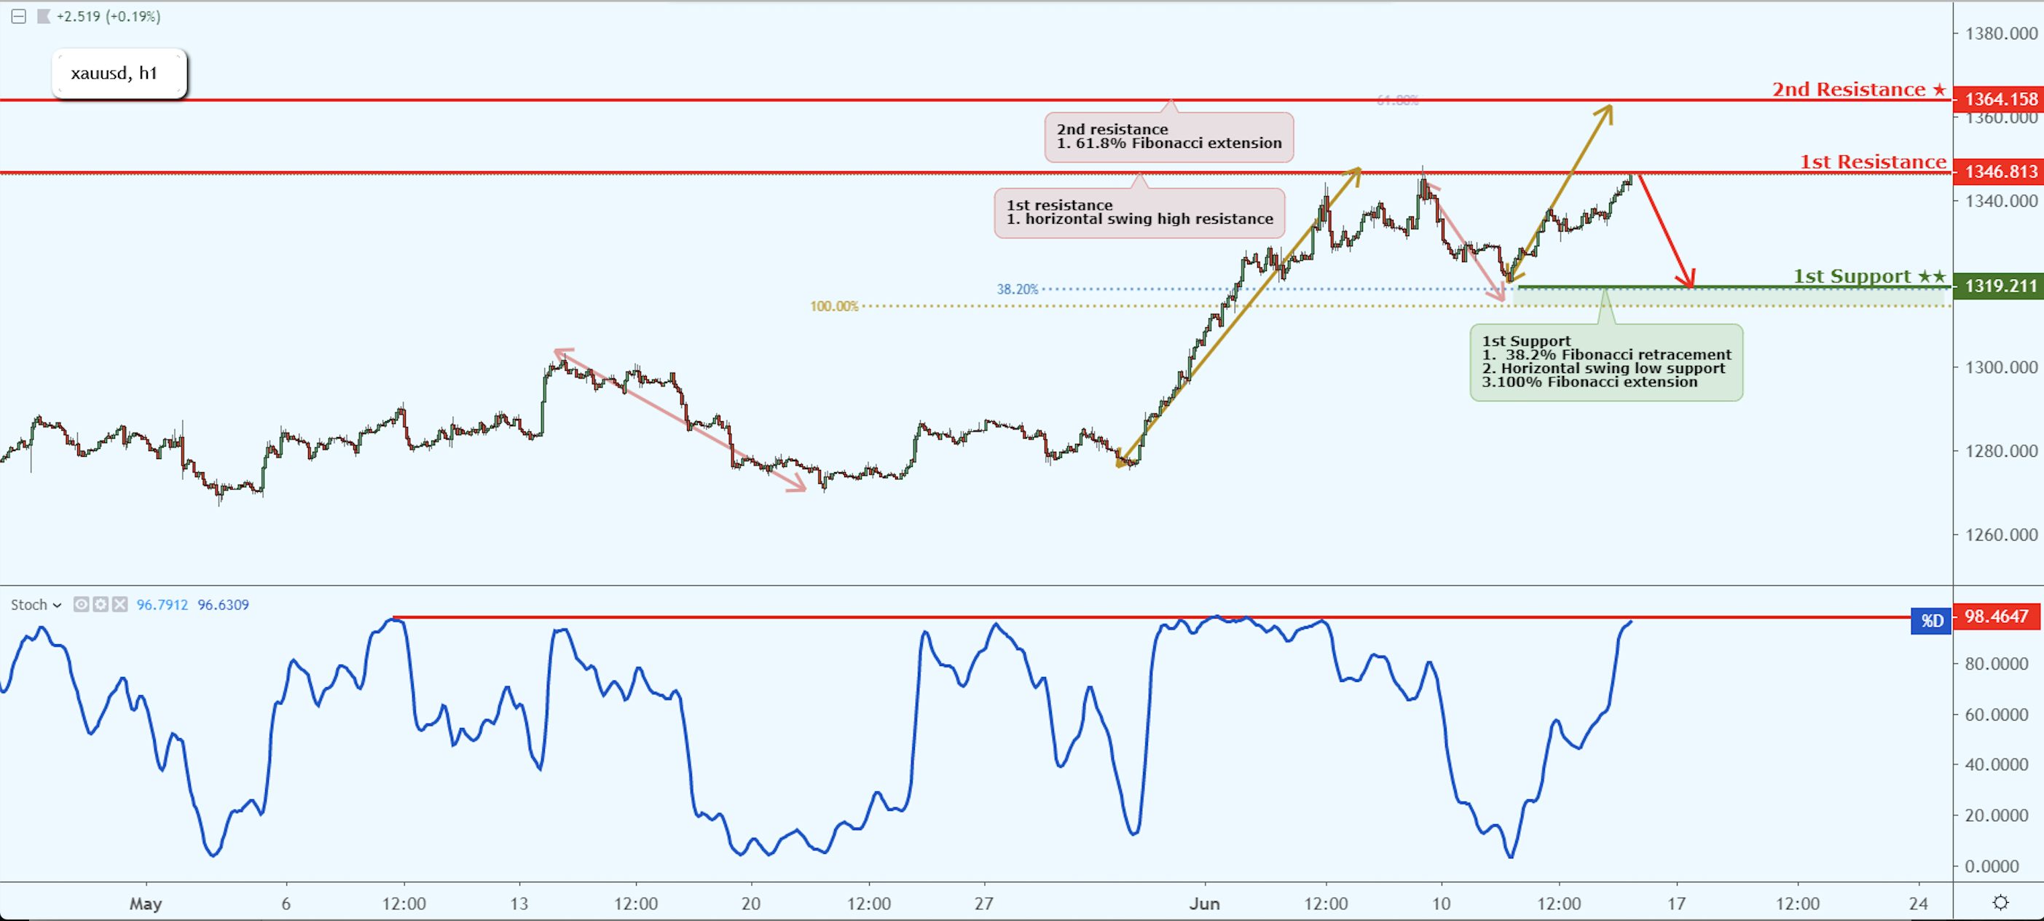
Task: Select the xauusd, h1 label box
Action: click(x=119, y=74)
